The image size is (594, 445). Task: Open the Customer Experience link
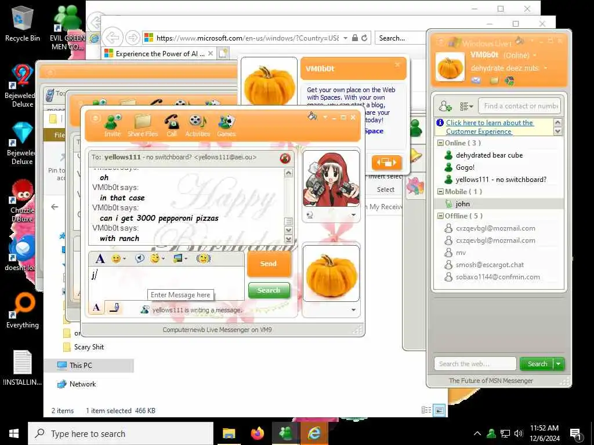click(x=490, y=127)
